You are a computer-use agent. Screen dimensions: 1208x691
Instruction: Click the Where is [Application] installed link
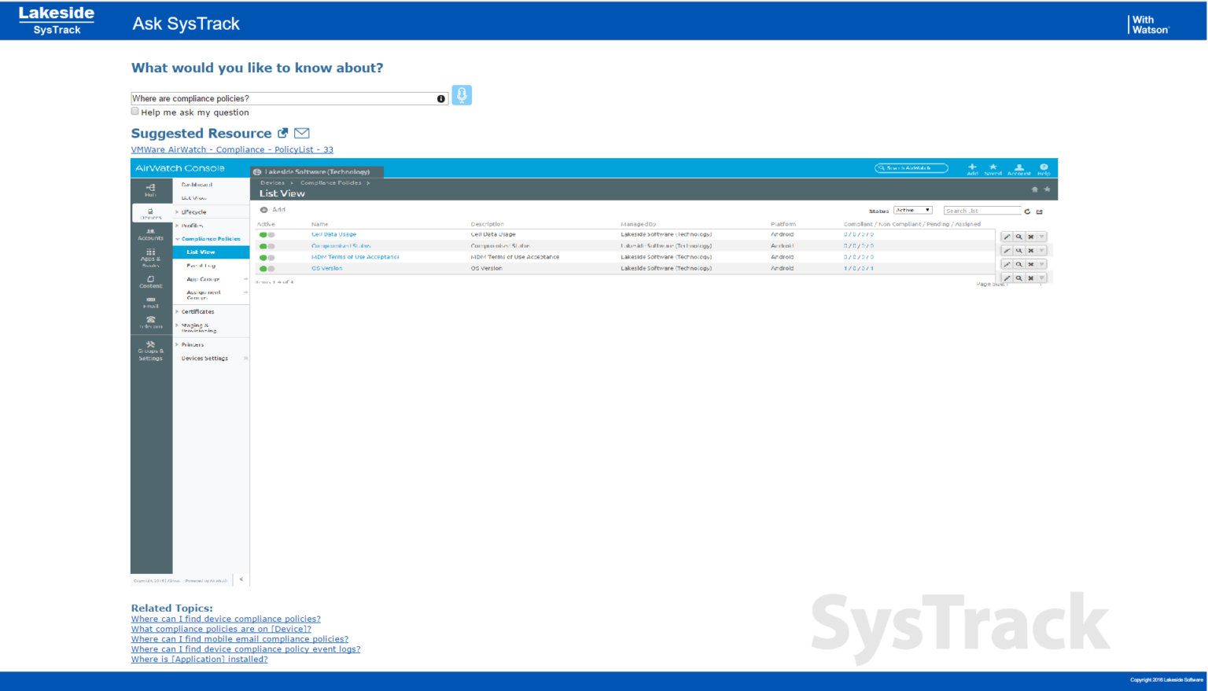[x=199, y=659]
